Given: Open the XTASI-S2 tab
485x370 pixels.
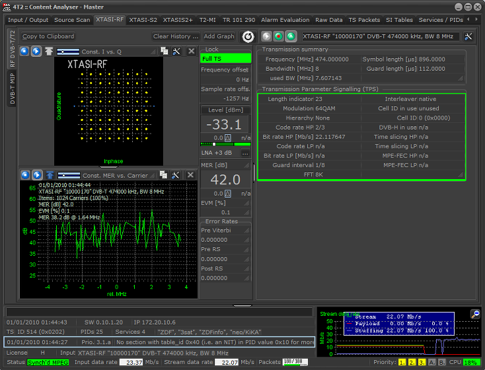Looking at the screenshot, I should tap(143, 20).
